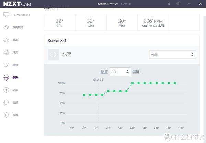Click the 0% y-axis label
Image resolution: width=206 pixels, height=143 pixels.
[63, 123]
